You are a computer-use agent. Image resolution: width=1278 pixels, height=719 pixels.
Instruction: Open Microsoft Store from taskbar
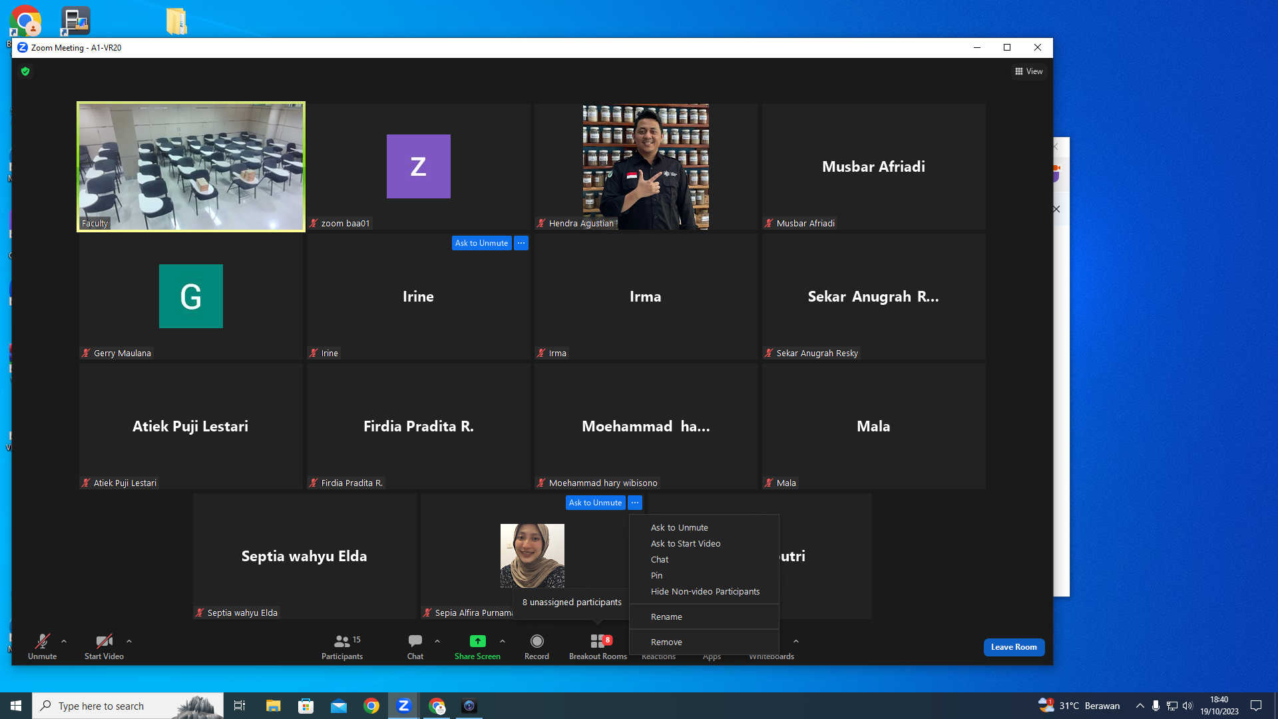[x=306, y=706]
